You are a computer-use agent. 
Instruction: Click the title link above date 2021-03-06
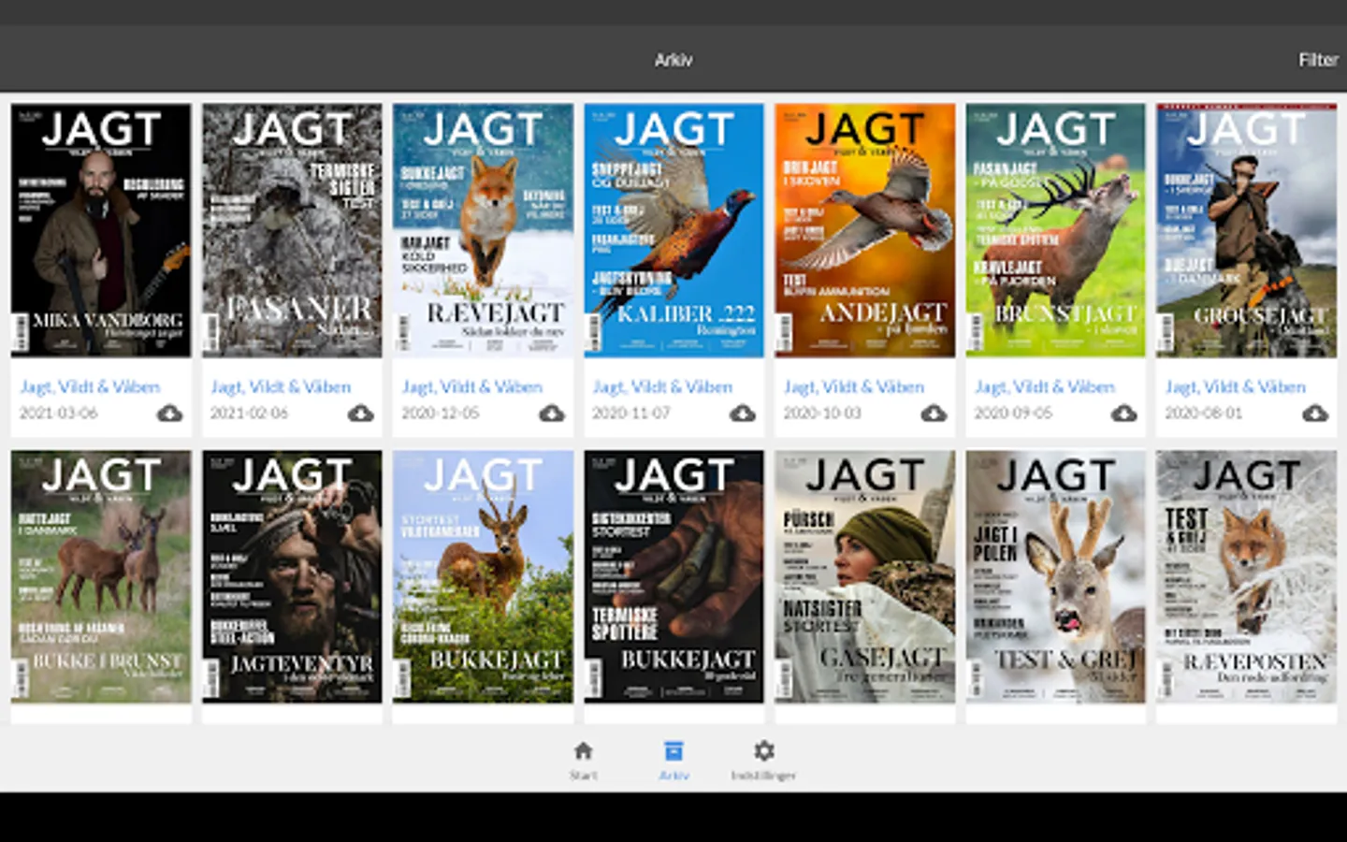[90, 386]
